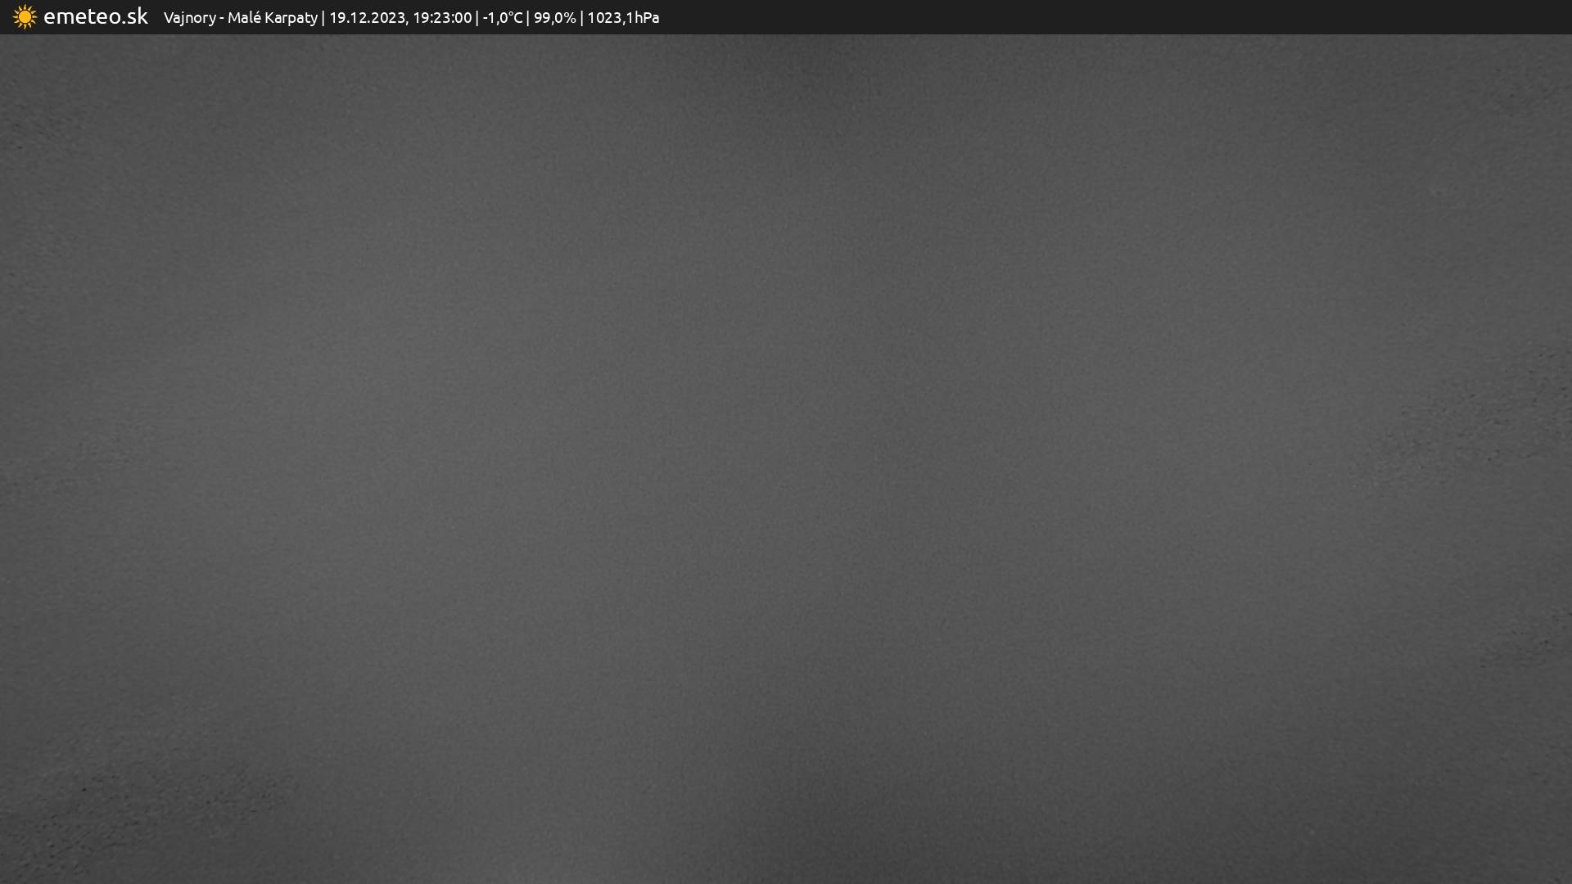Click the center of the webcam image
This screenshot has height=884, width=1572.
coord(786,458)
